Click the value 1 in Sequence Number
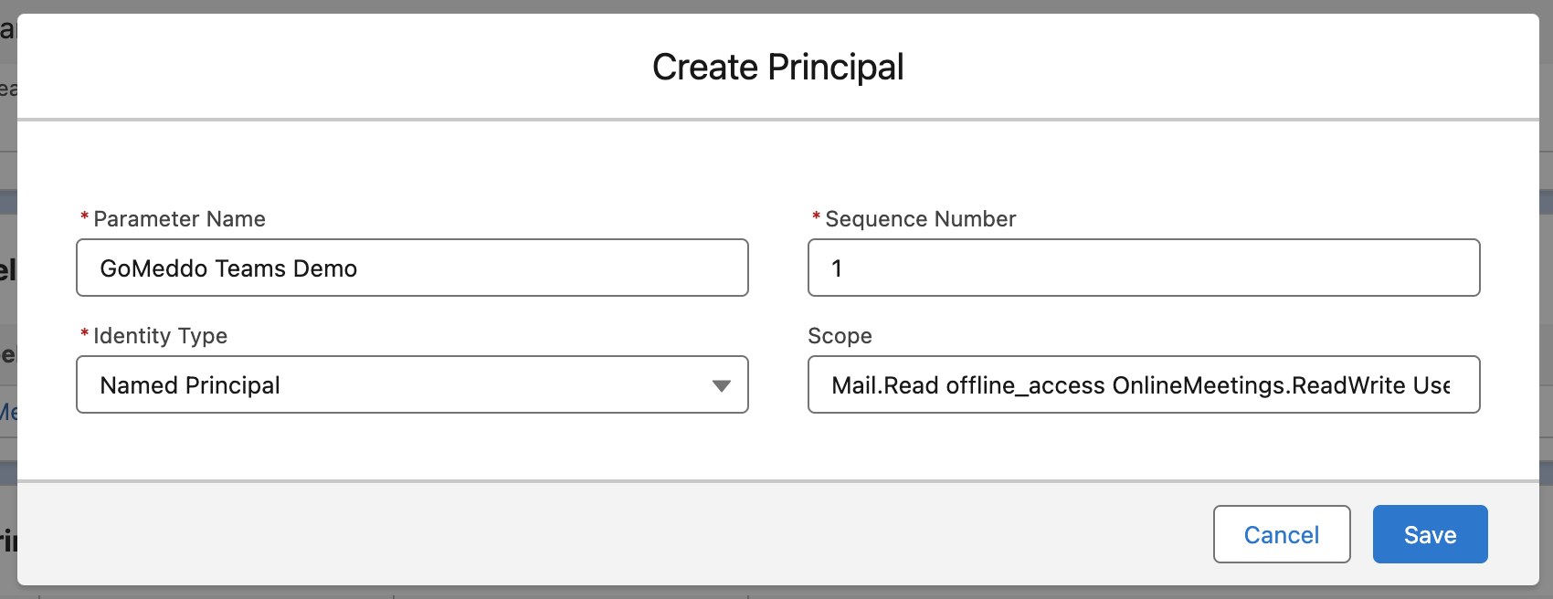 [836, 268]
